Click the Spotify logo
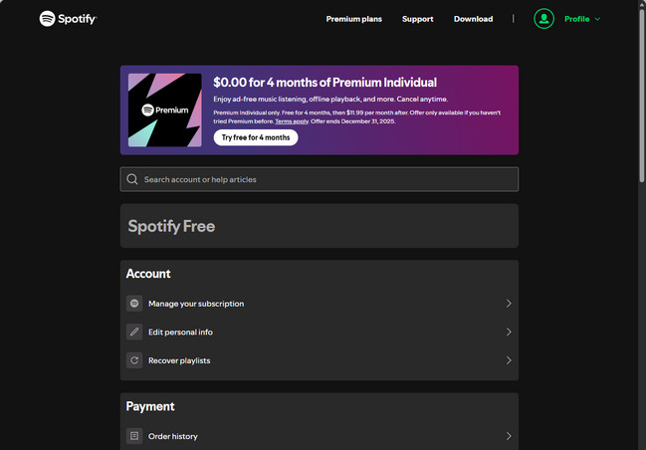Image resolution: width=646 pixels, height=450 pixels. pyautogui.click(x=68, y=19)
